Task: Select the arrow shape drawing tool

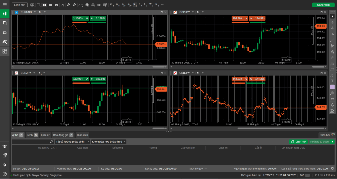Action: tap(332, 75)
